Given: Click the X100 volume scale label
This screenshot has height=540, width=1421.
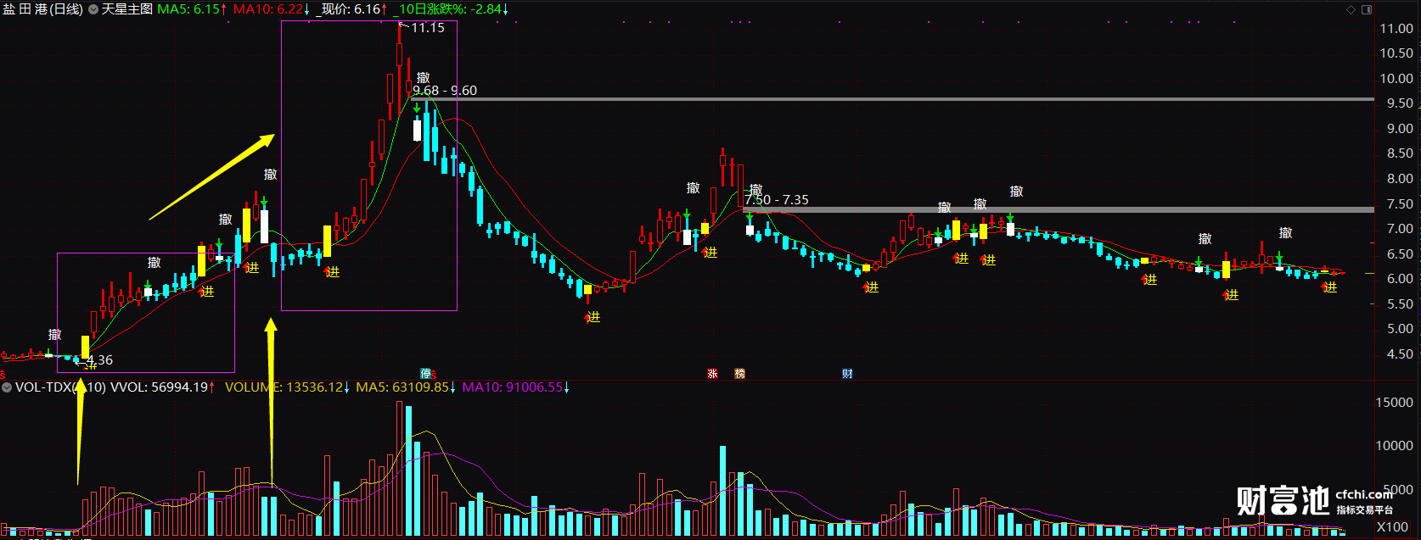Looking at the screenshot, I should click(x=1392, y=528).
